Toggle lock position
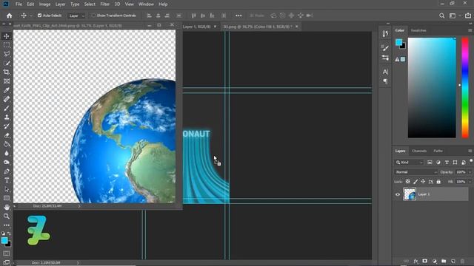 click(x=423, y=182)
